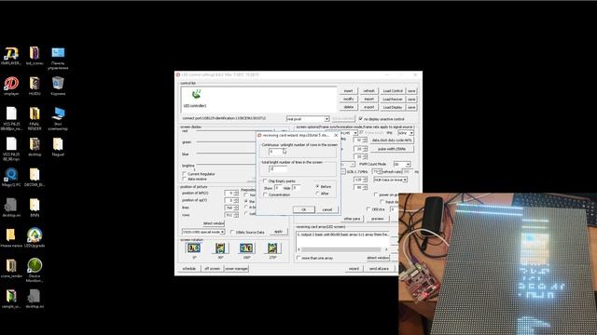Select the Before radio button
Viewport: 597px width, 335px height.
click(x=317, y=187)
